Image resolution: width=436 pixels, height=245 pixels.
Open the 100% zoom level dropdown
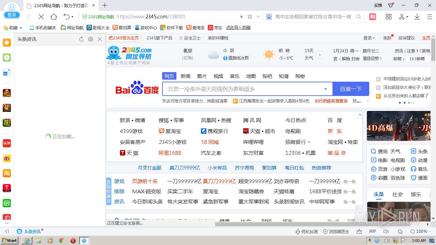(421, 231)
